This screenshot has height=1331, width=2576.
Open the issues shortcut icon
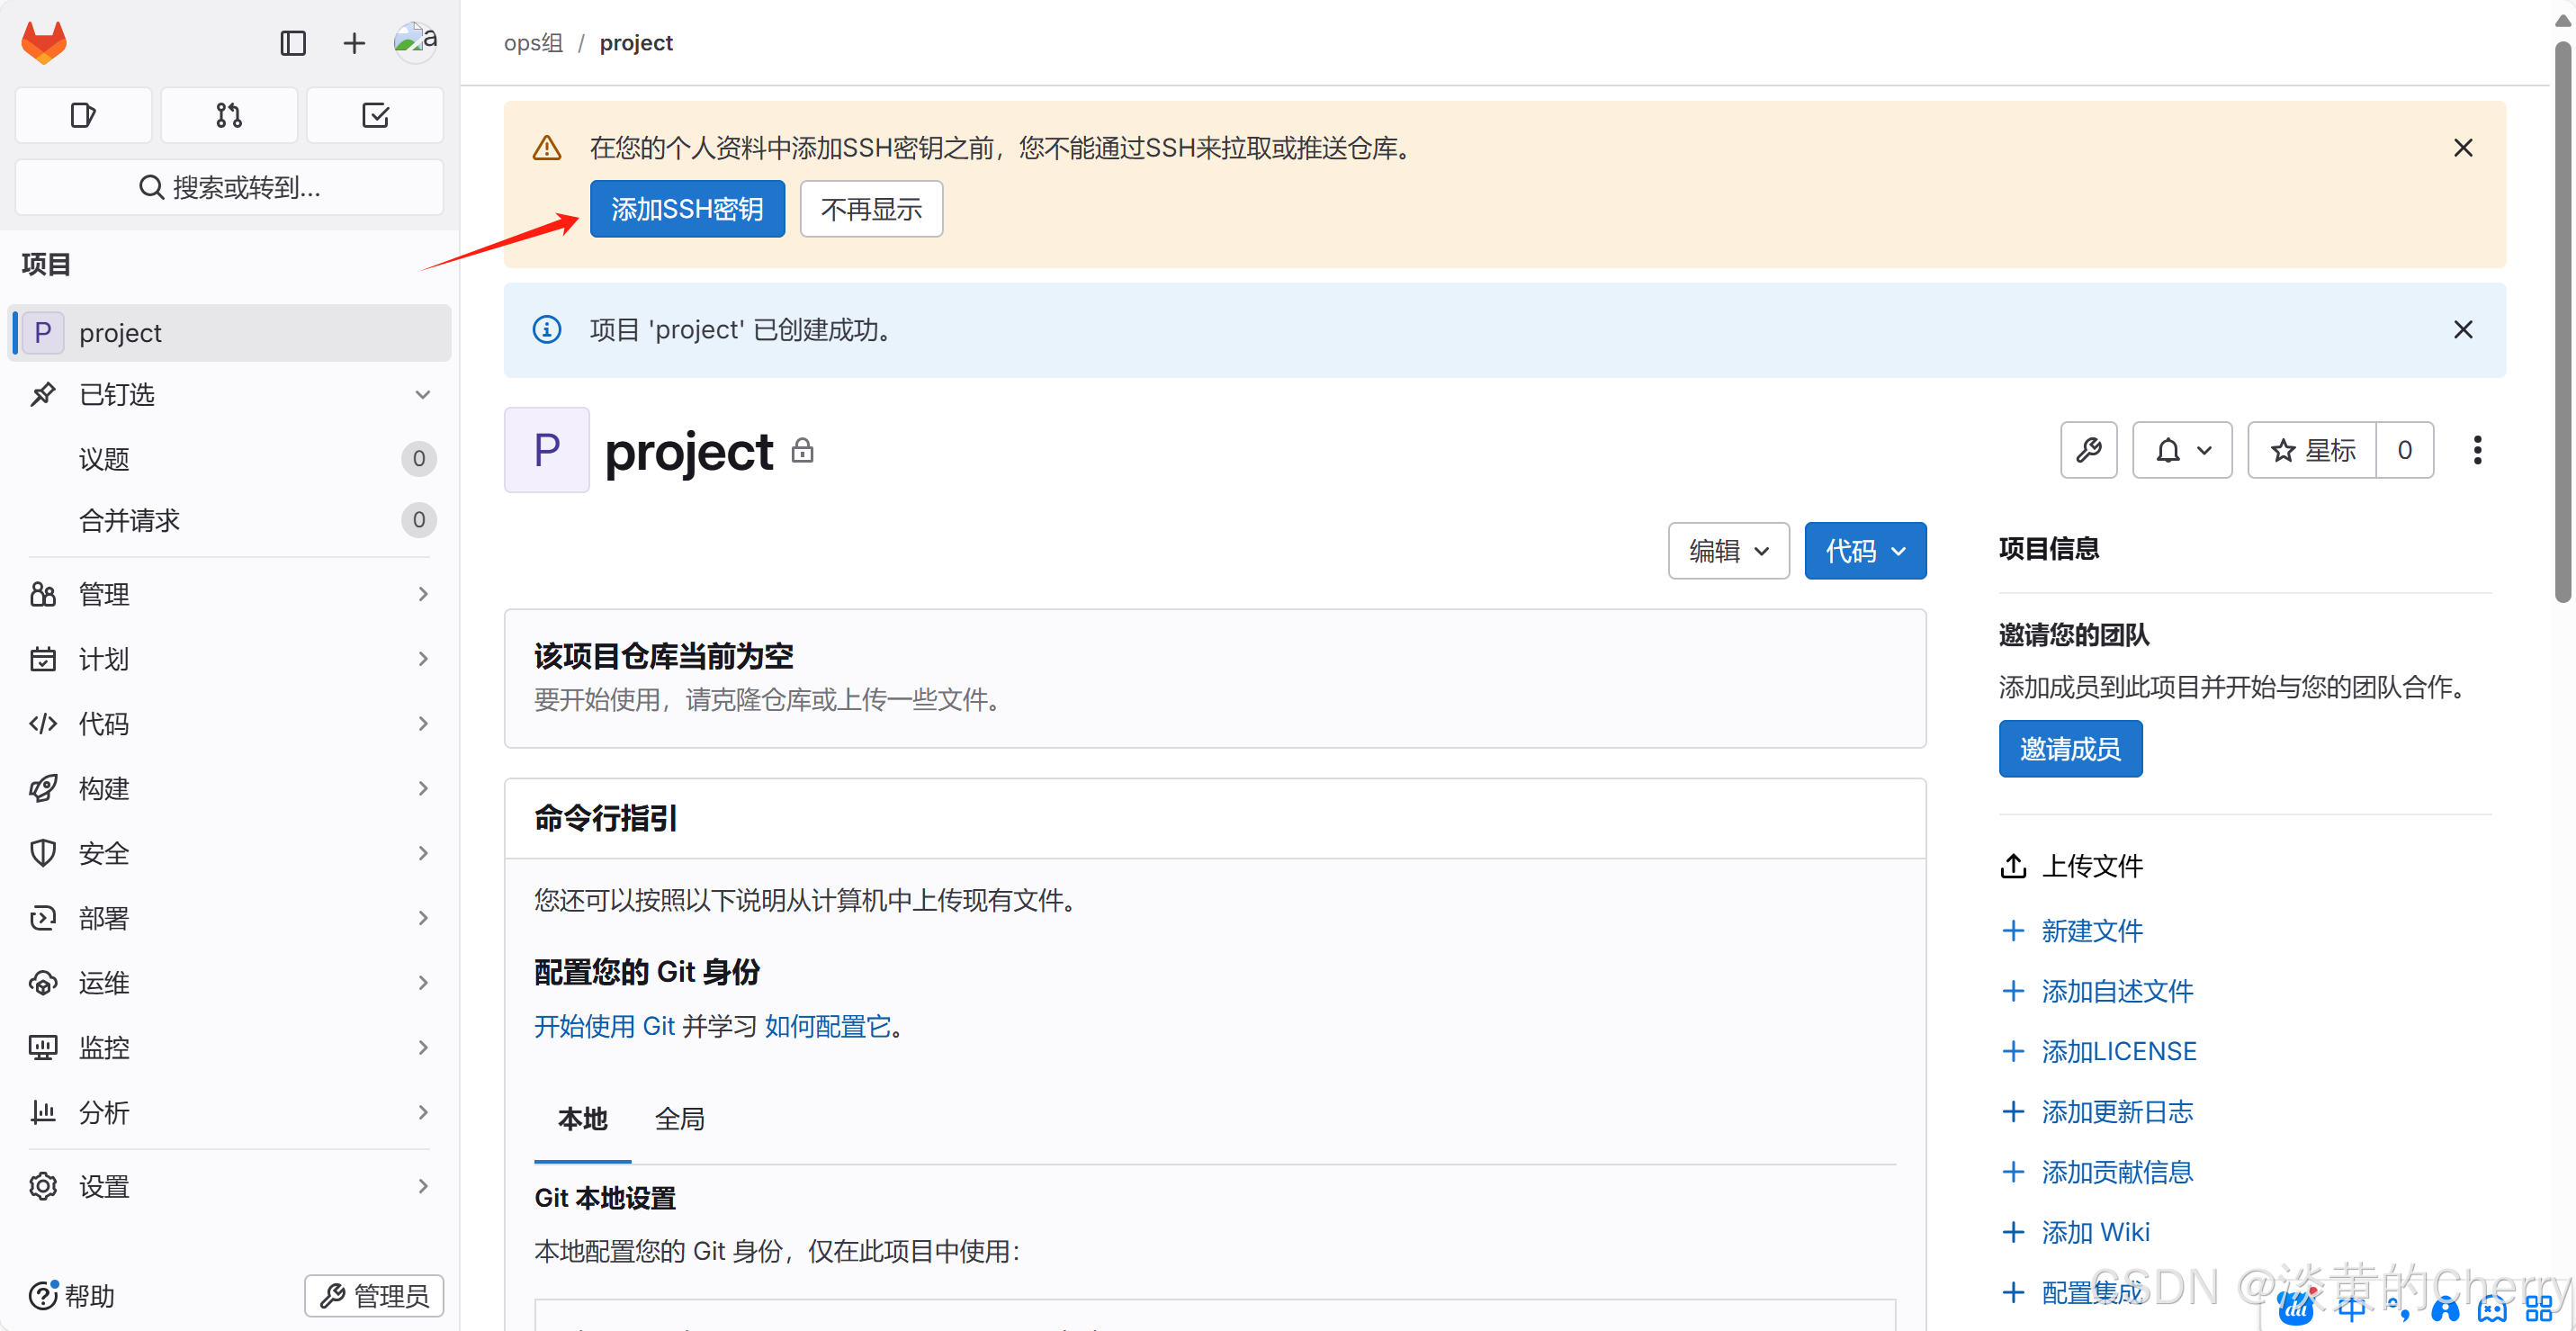point(83,115)
